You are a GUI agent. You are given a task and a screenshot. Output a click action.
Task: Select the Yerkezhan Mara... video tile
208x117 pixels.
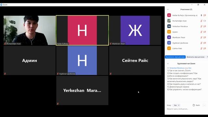click(x=82, y=90)
